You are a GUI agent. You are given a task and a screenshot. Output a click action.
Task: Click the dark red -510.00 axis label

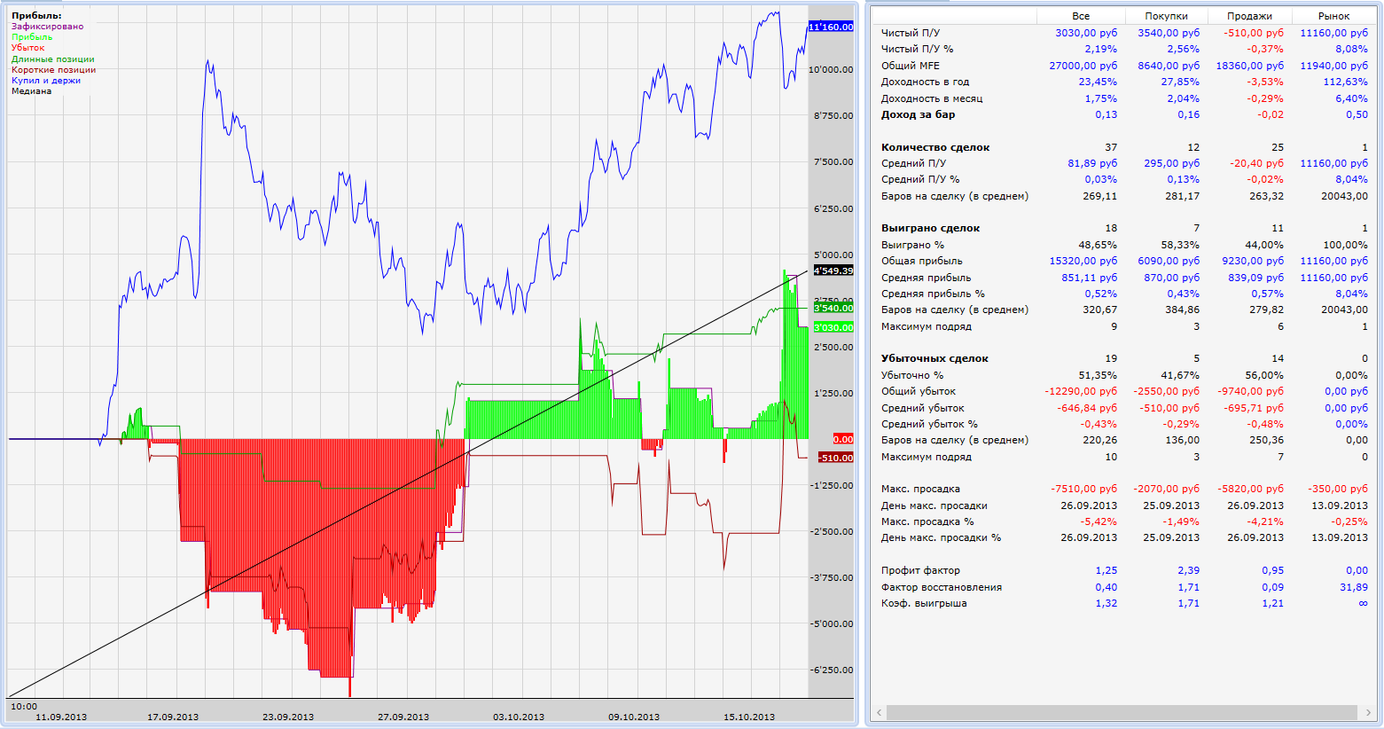(x=836, y=458)
